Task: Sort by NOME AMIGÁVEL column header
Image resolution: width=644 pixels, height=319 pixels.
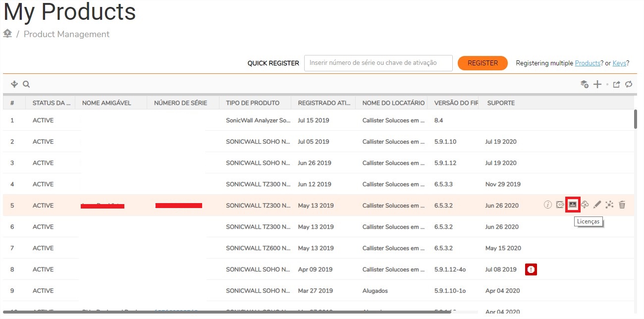Action: (x=111, y=103)
